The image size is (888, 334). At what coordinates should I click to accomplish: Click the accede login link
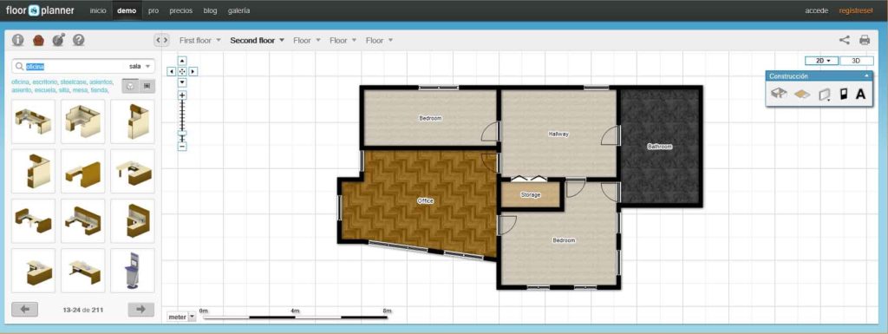[x=817, y=10]
